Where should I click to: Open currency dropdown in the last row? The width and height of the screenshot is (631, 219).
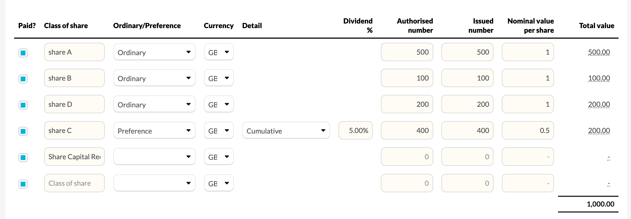[x=219, y=183]
